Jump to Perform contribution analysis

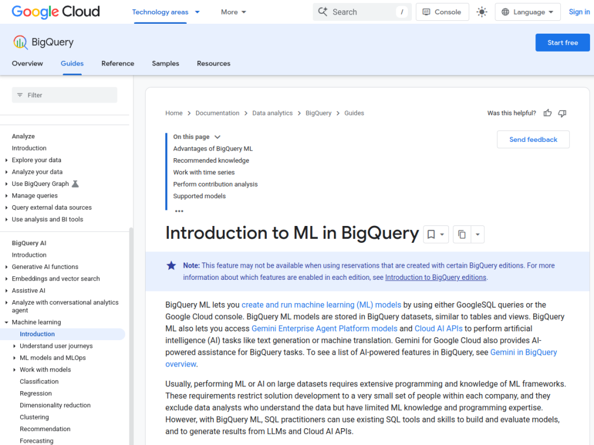215,184
